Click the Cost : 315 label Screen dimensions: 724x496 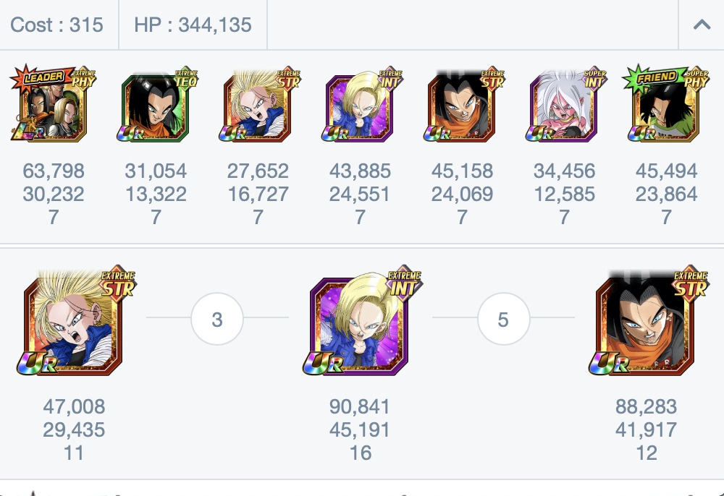coord(56,25)
